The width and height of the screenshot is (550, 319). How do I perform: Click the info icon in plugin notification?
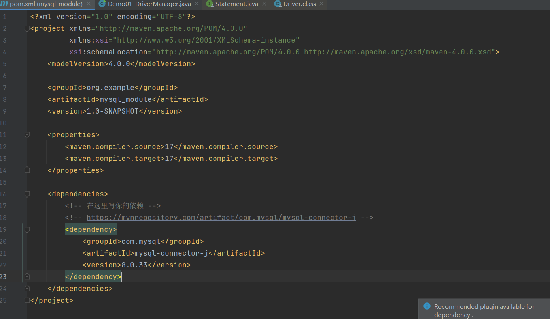(x=427, y=306)
